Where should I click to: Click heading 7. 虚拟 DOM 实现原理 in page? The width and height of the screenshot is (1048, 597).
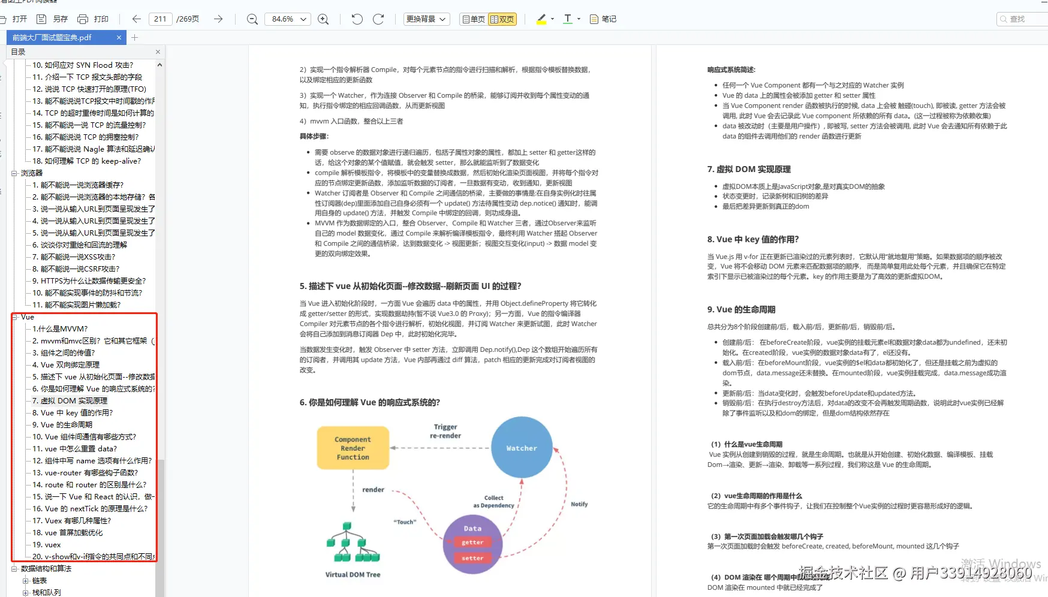tap(749, 170)
